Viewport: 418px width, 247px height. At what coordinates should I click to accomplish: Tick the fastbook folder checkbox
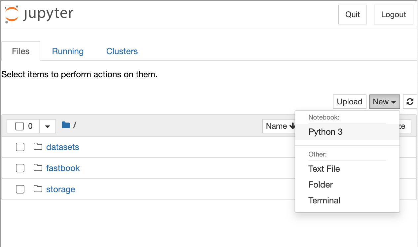click(20, 168)
